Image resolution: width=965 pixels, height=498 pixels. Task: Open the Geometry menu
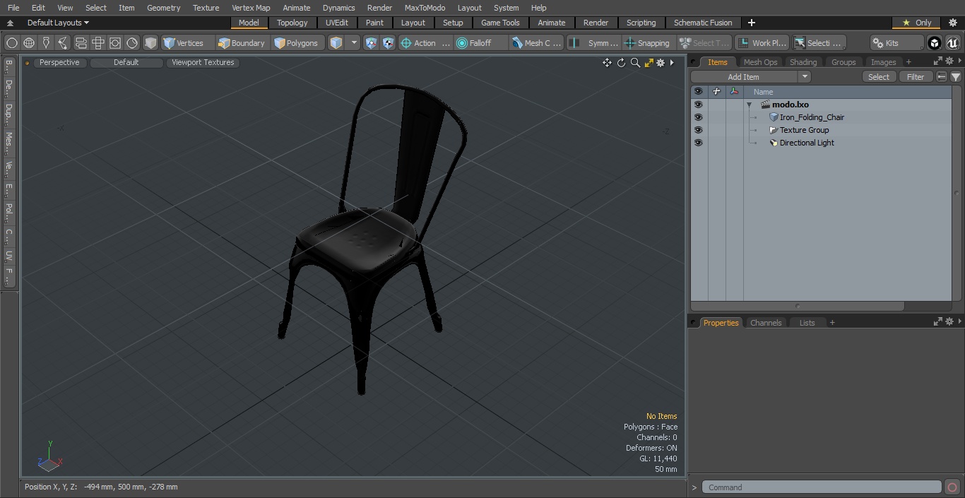point(163,8)
